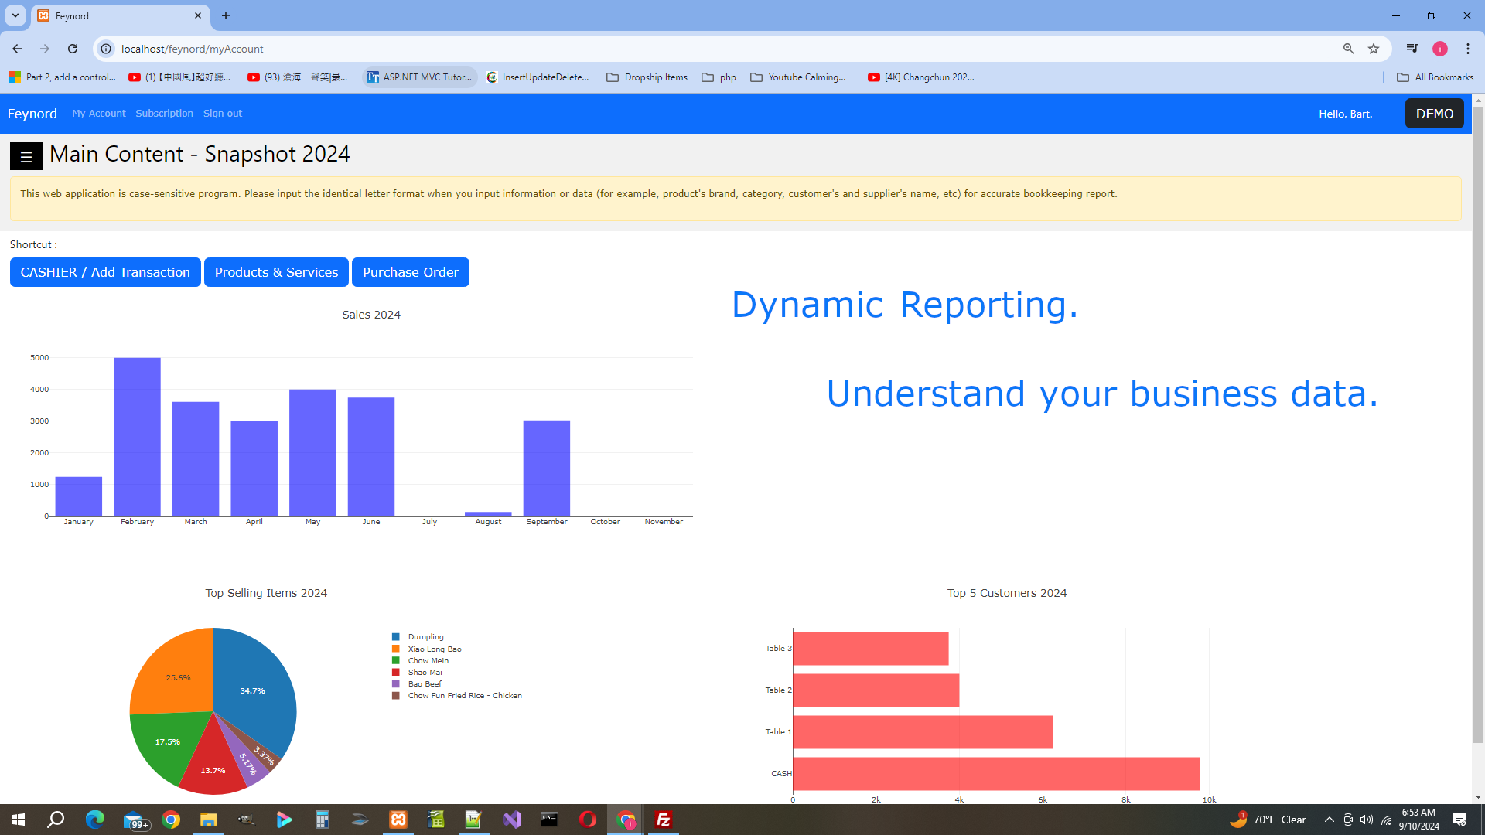This screenshot has height=835, width=1485.
Task: Go to Subscription in the navbar
Action: tap(164, 114)
